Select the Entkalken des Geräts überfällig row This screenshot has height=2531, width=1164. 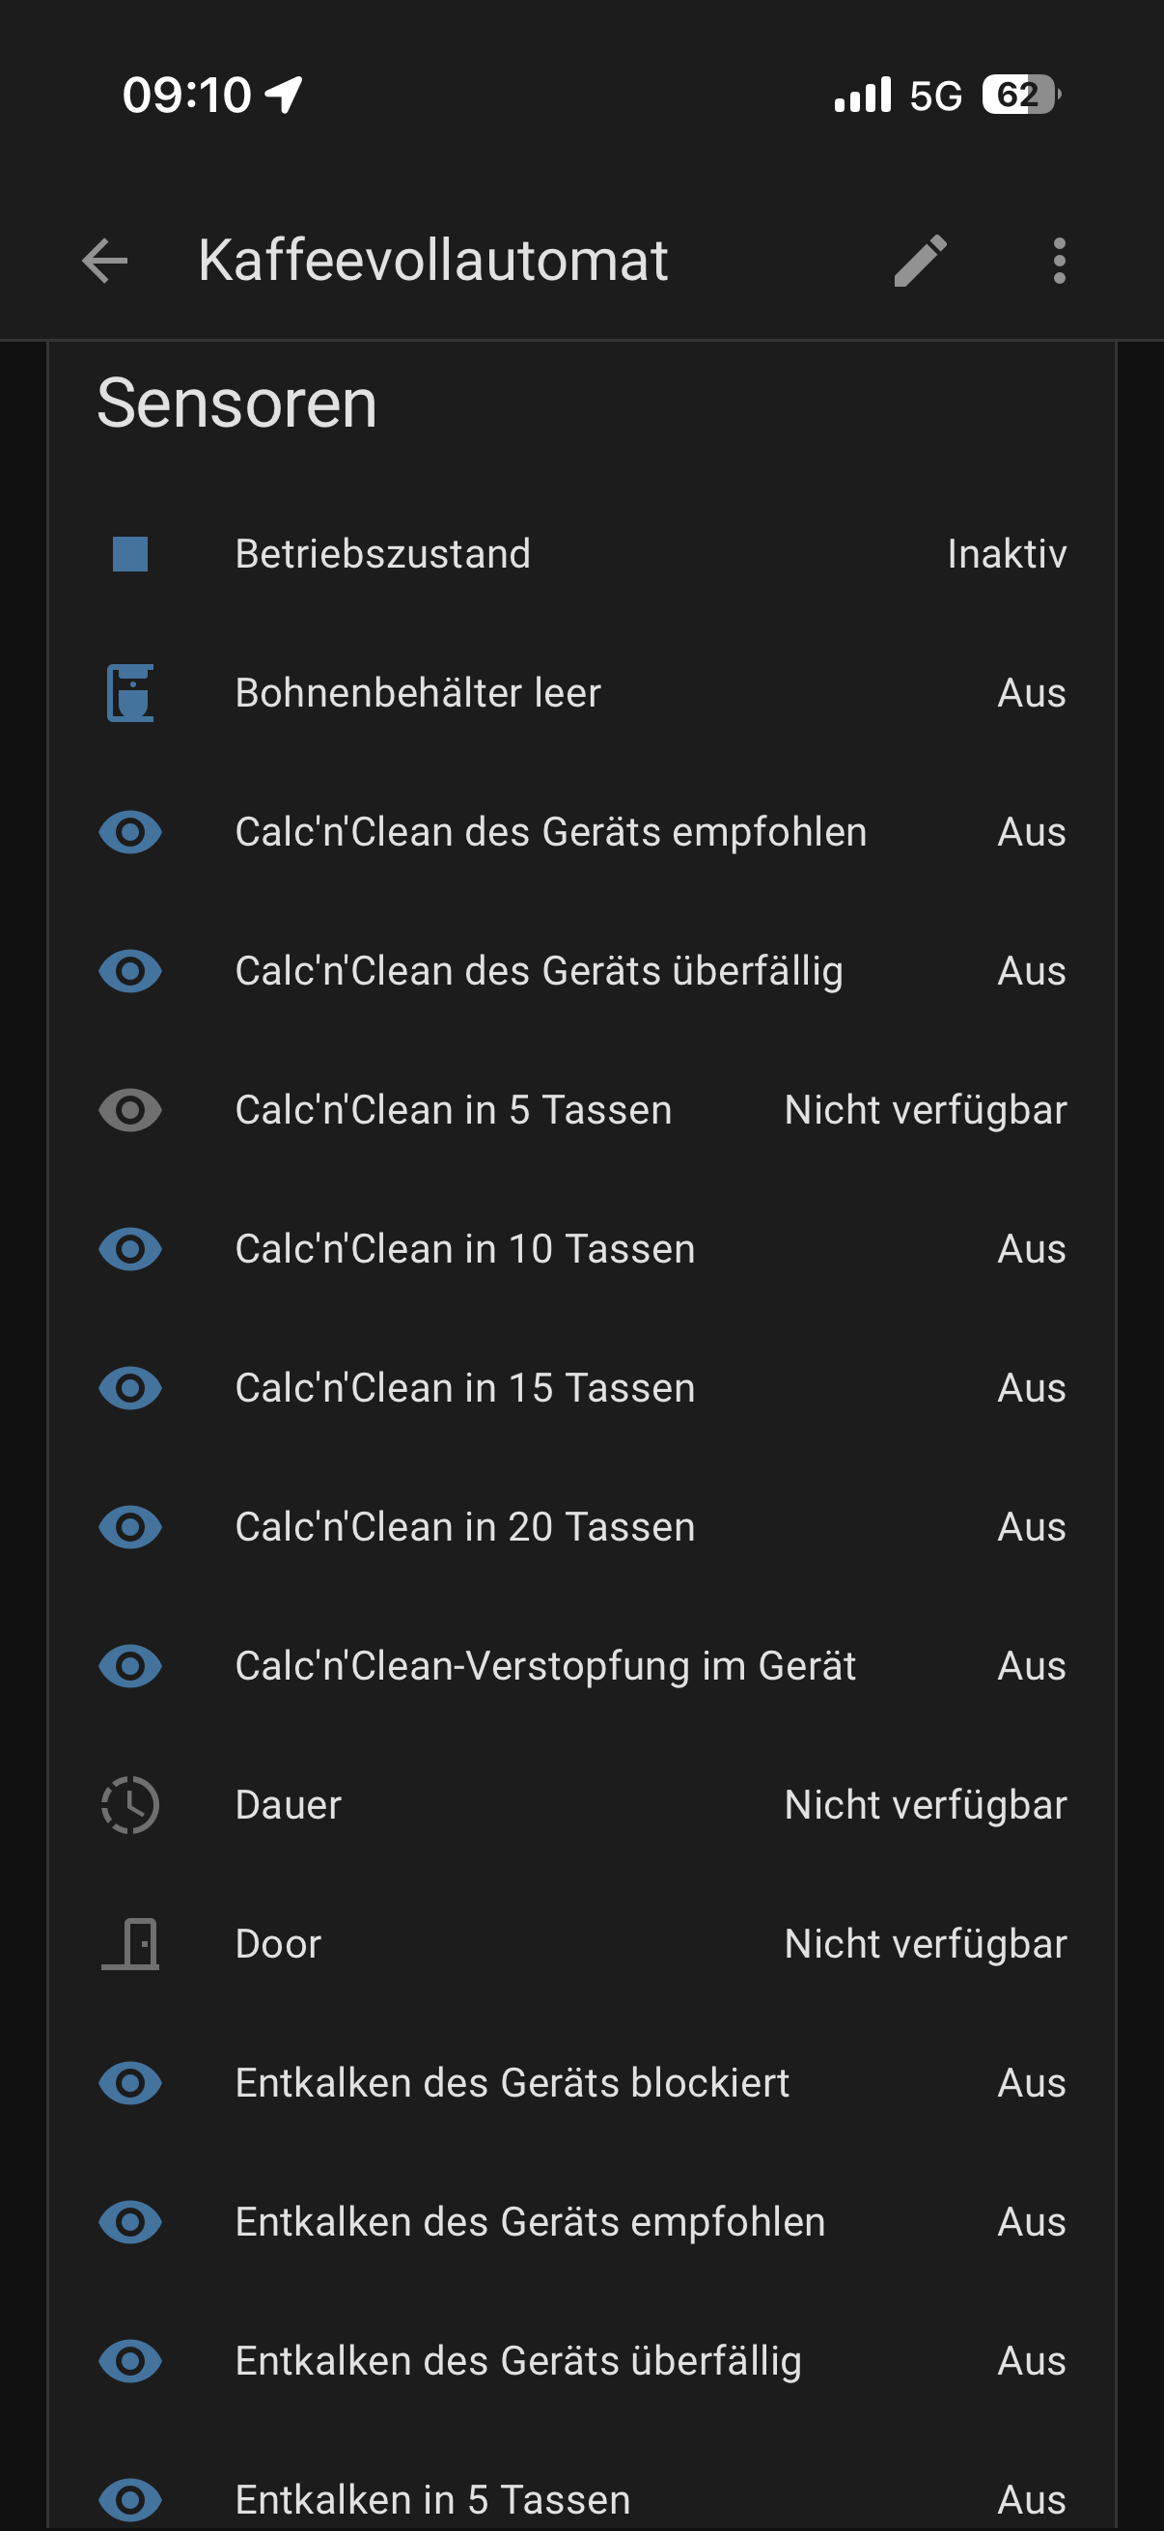[581, 2361]
